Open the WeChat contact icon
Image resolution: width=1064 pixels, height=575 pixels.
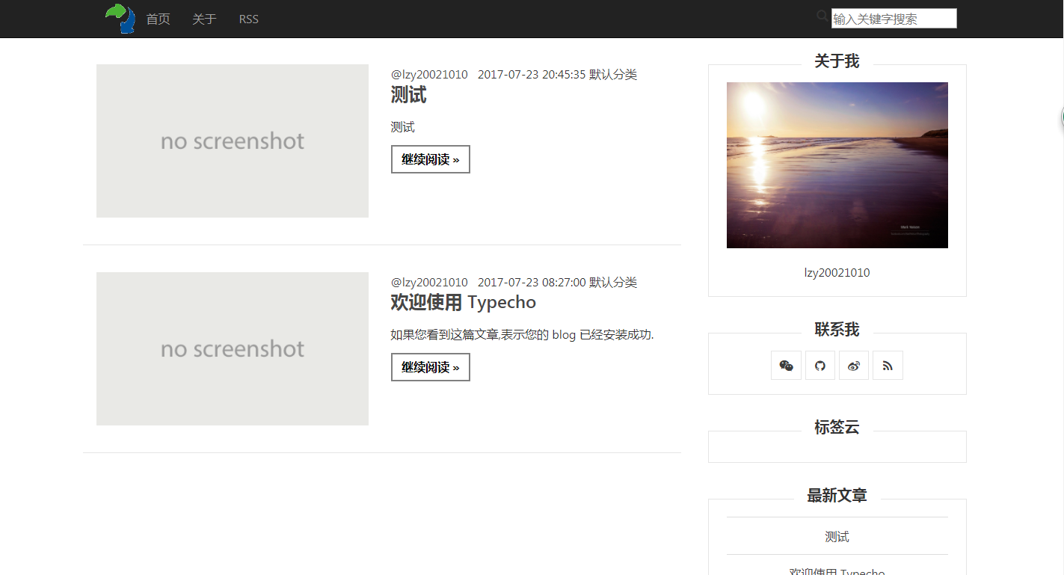pos(786,366)
